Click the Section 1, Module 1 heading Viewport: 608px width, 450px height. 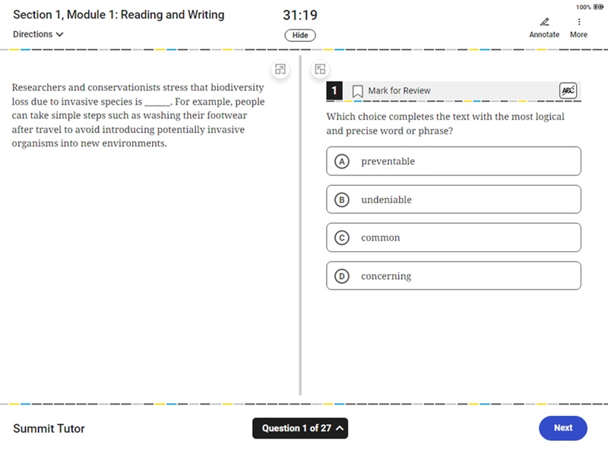click(119, 15)
